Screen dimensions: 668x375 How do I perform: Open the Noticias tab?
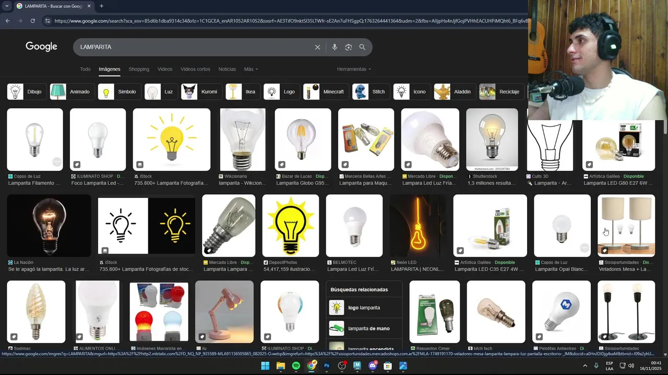[227, 69]
